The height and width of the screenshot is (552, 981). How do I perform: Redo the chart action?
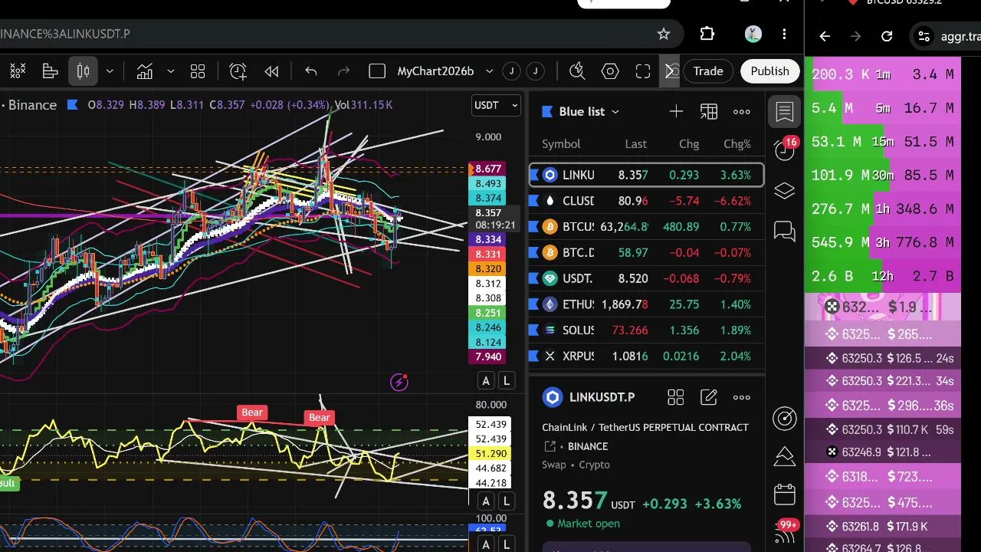pyautogui.click(x=344, y=71)
